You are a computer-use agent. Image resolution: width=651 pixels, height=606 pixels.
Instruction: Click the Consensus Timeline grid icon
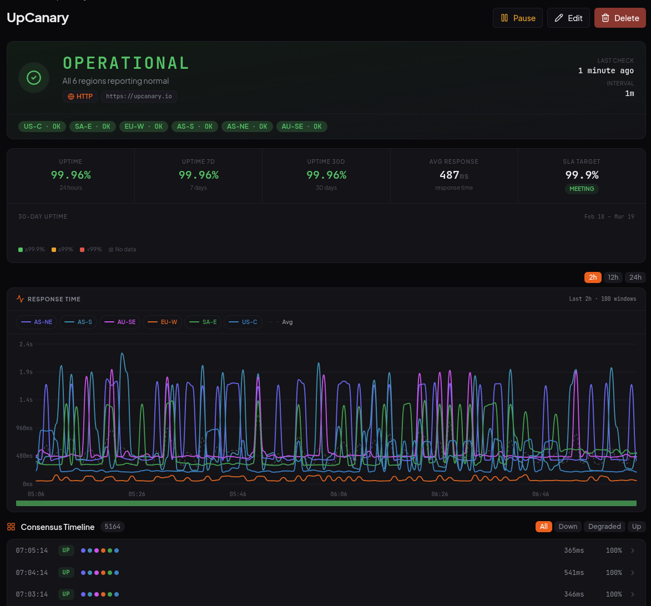[x=11, y=527]
